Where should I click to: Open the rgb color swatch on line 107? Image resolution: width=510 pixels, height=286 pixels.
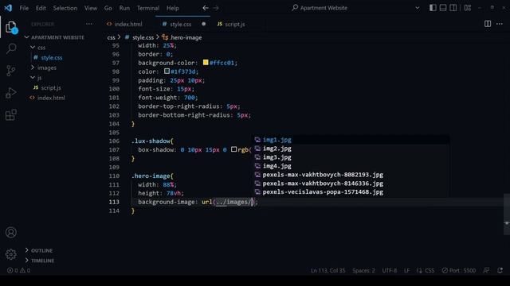pyautogui.click(x=233, y=149)
